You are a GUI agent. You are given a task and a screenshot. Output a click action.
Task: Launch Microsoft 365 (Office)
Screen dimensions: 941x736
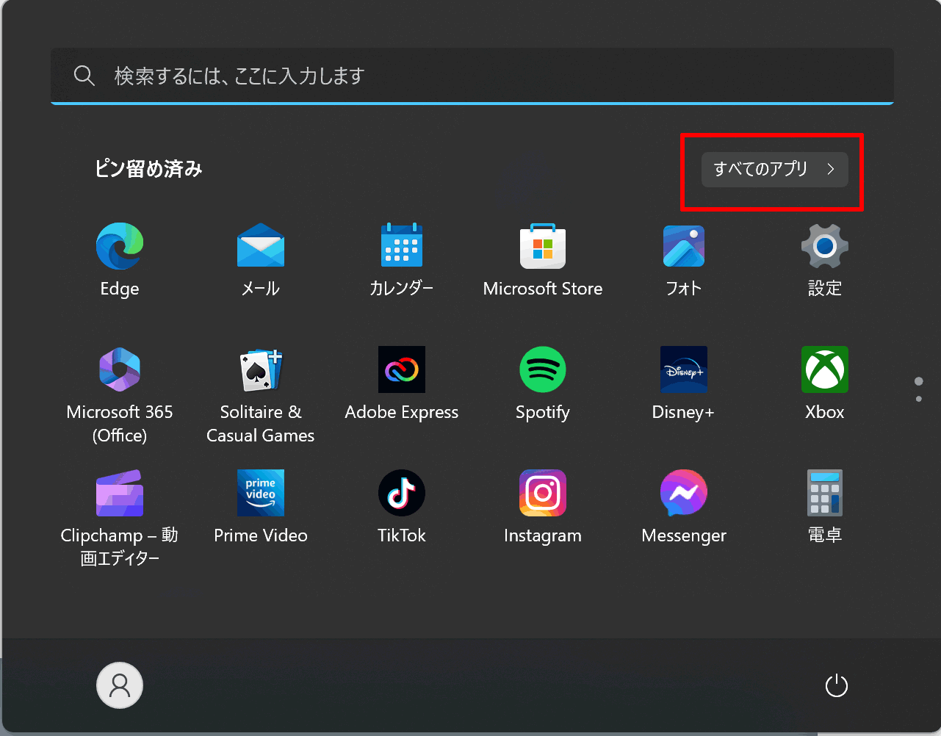point(120,395)
